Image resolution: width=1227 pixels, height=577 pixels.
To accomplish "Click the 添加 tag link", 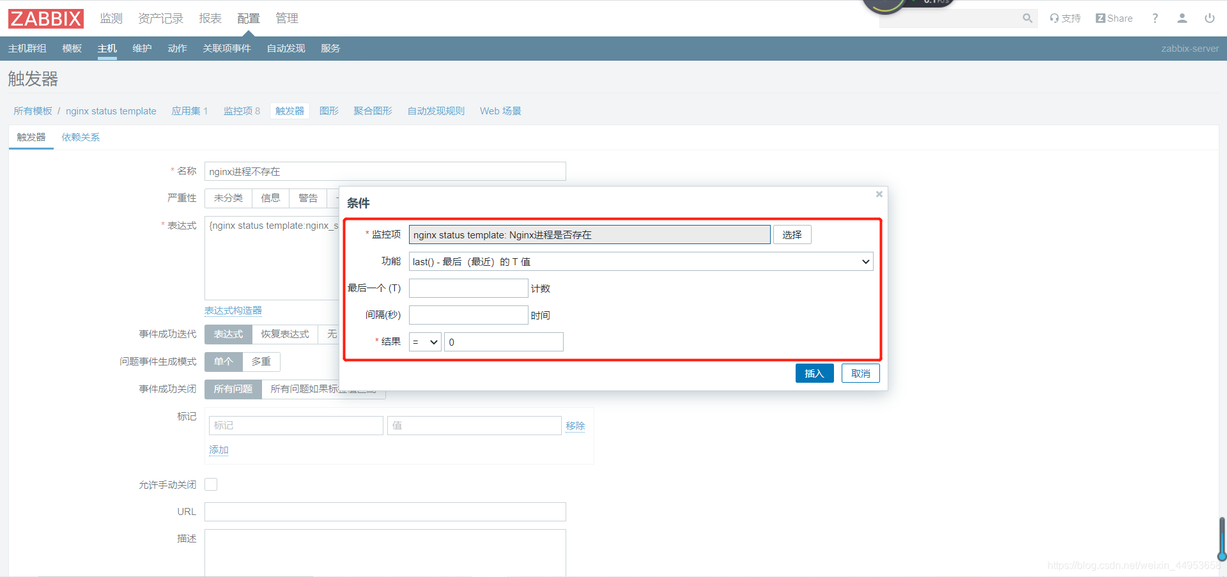I will pos(219,450).
